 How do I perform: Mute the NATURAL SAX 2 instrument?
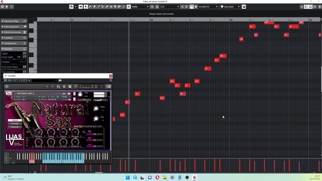[74, 100]
